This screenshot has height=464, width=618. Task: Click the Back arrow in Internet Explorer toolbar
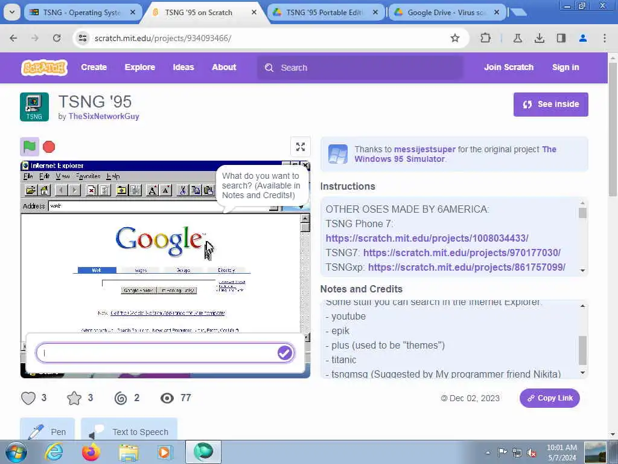61,190
